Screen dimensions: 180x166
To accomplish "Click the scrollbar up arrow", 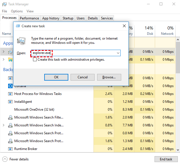I will click(178, 40).
